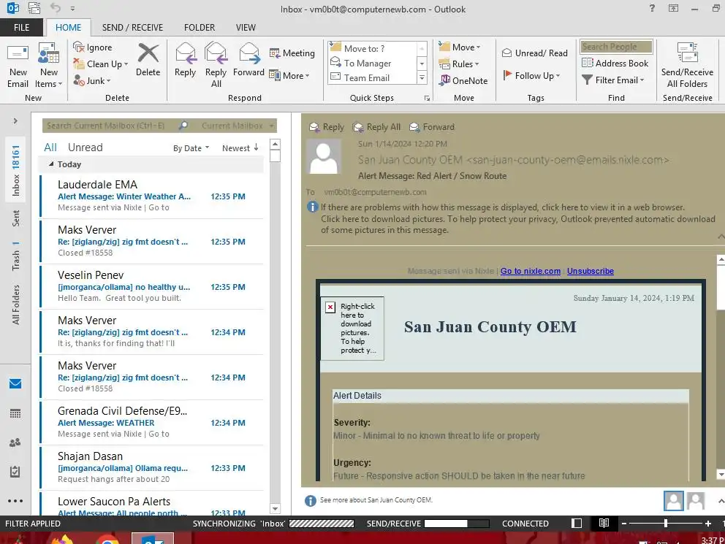Open All Folders in sidebar
The width and height of the screenshot is (725, 544).
coord(16,304)
